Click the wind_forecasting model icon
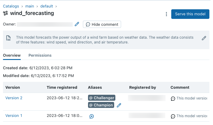The image size is (213, 125). (5, 13)
